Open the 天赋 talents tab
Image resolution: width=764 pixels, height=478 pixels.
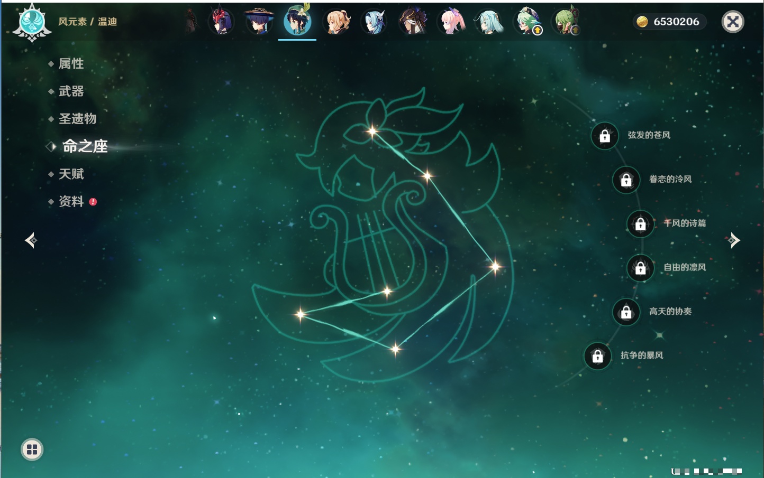pyautogui.click(x=71, y=174)
